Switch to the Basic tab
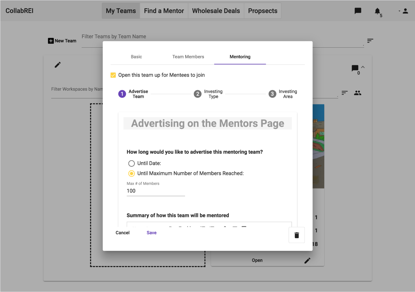Screen dimensions: 415x292 click(x=136, y=57)
